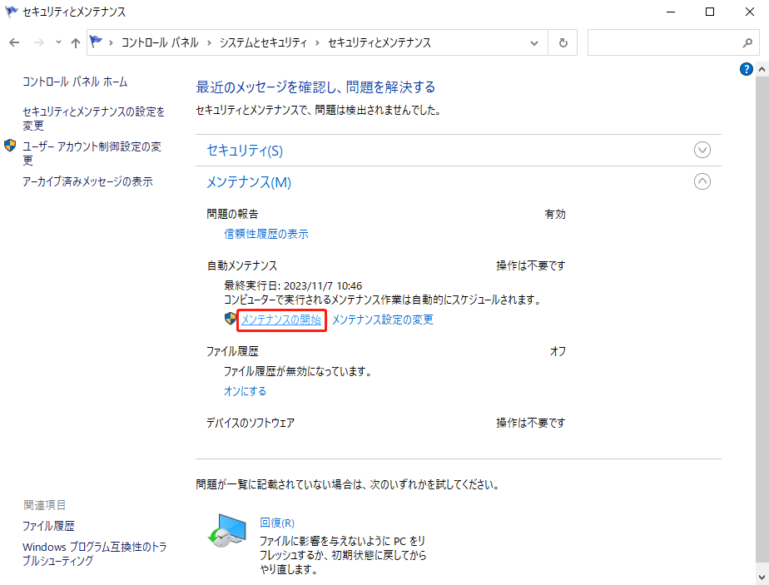Select コントロール パネル breadcrumb
The width and height of the screenshot is (769, 585).
tap(160, 42)
